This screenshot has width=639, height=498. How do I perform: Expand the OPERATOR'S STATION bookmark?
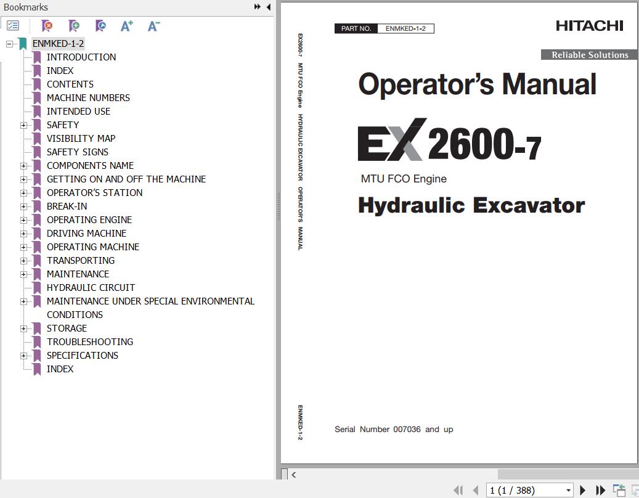tap(23, 193)
